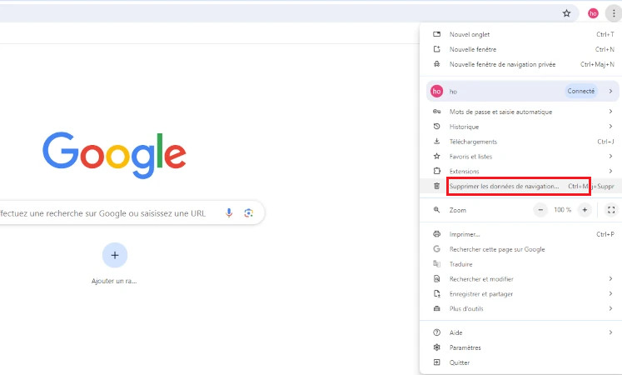Click the gear icon beside Paramètres
The width and height of the screenshot is (622, 375).
[437, 347]
